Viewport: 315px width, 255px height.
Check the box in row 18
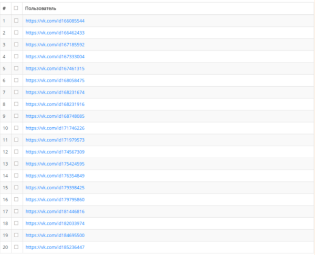(x=16, y=223)
